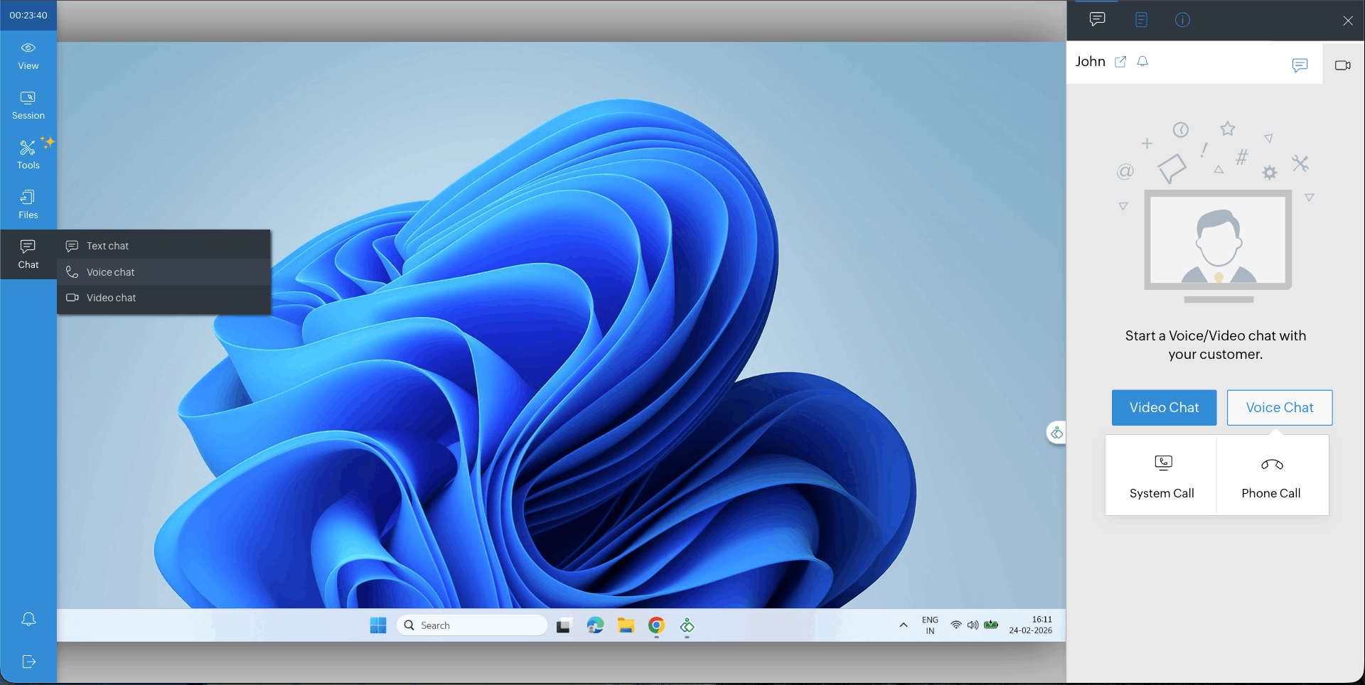This screenshot has height=685, width=1365.
Task: Open the View menu in sidebar
Action: [28, 55]
